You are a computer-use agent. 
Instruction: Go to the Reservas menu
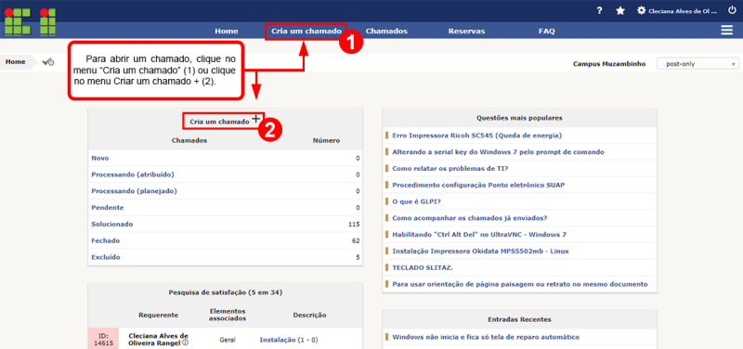[x=466, y=32]
